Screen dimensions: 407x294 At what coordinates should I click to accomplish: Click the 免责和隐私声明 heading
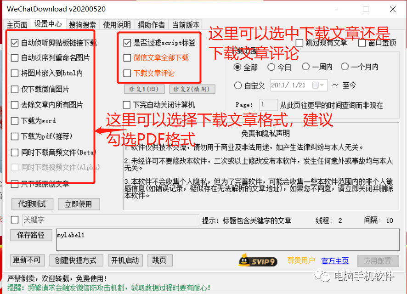tap(266, 133)
